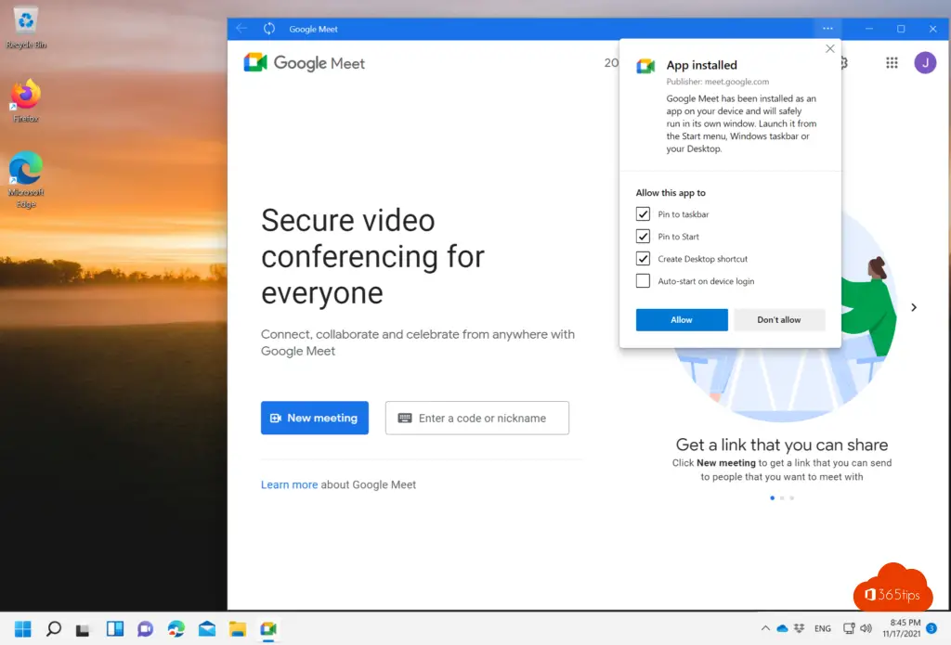Image resolution: width=951 pixels, height=645 pixels.
Task: Open the Google account avatar
Action: (x=925, y=63)
